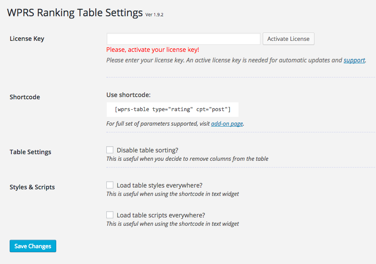Viewport: 376px width, 264px height.
Task: Tick the Load table styles everywhere checkbox
Action: click(x=110, y=185)
